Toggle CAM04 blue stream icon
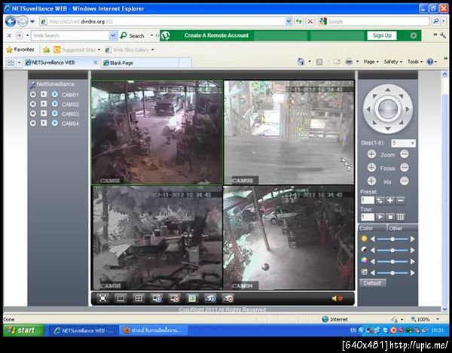This screenshot has width=452, height=353. click(54, 123)
